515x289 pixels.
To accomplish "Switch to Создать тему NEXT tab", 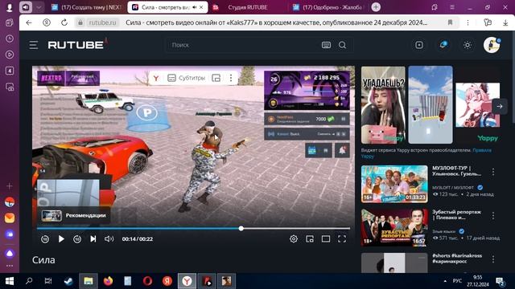I will [x=87, y=7].
